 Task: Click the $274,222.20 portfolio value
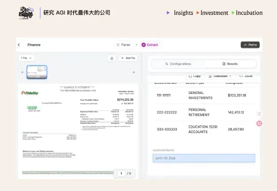click(125, 100)
